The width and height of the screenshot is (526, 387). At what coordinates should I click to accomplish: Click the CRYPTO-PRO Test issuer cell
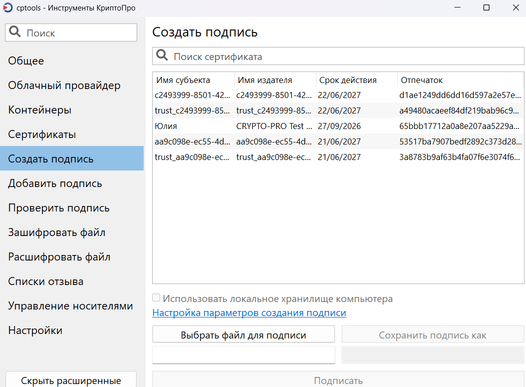tap(274, 126)
